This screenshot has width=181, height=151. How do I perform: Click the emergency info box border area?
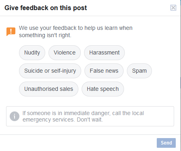coord(90,116)
